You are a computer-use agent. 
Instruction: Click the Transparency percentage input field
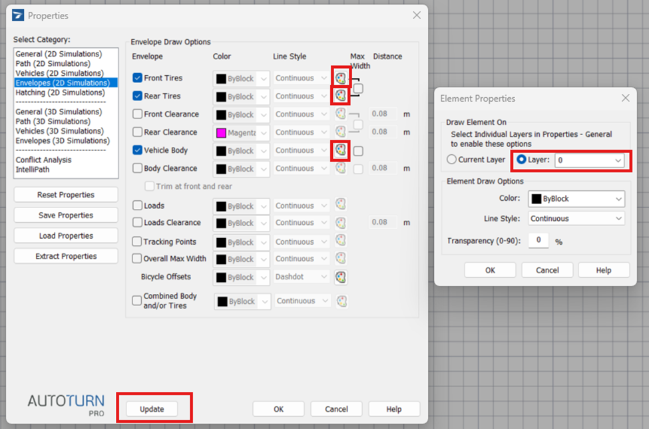[x=538, y=241]
